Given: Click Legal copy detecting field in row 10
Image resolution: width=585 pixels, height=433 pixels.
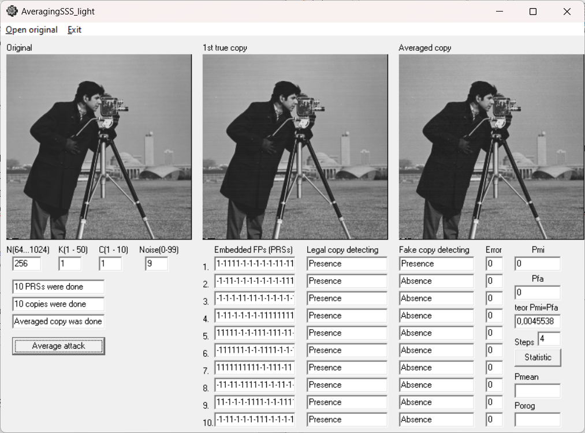Looking at the screenshot, I should click(x=347, y=420).
